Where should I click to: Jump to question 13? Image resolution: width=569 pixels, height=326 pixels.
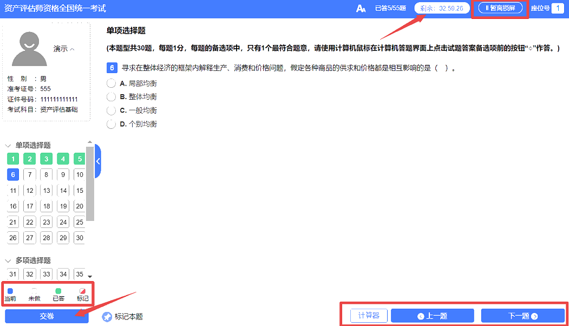[x=47, y=191]
